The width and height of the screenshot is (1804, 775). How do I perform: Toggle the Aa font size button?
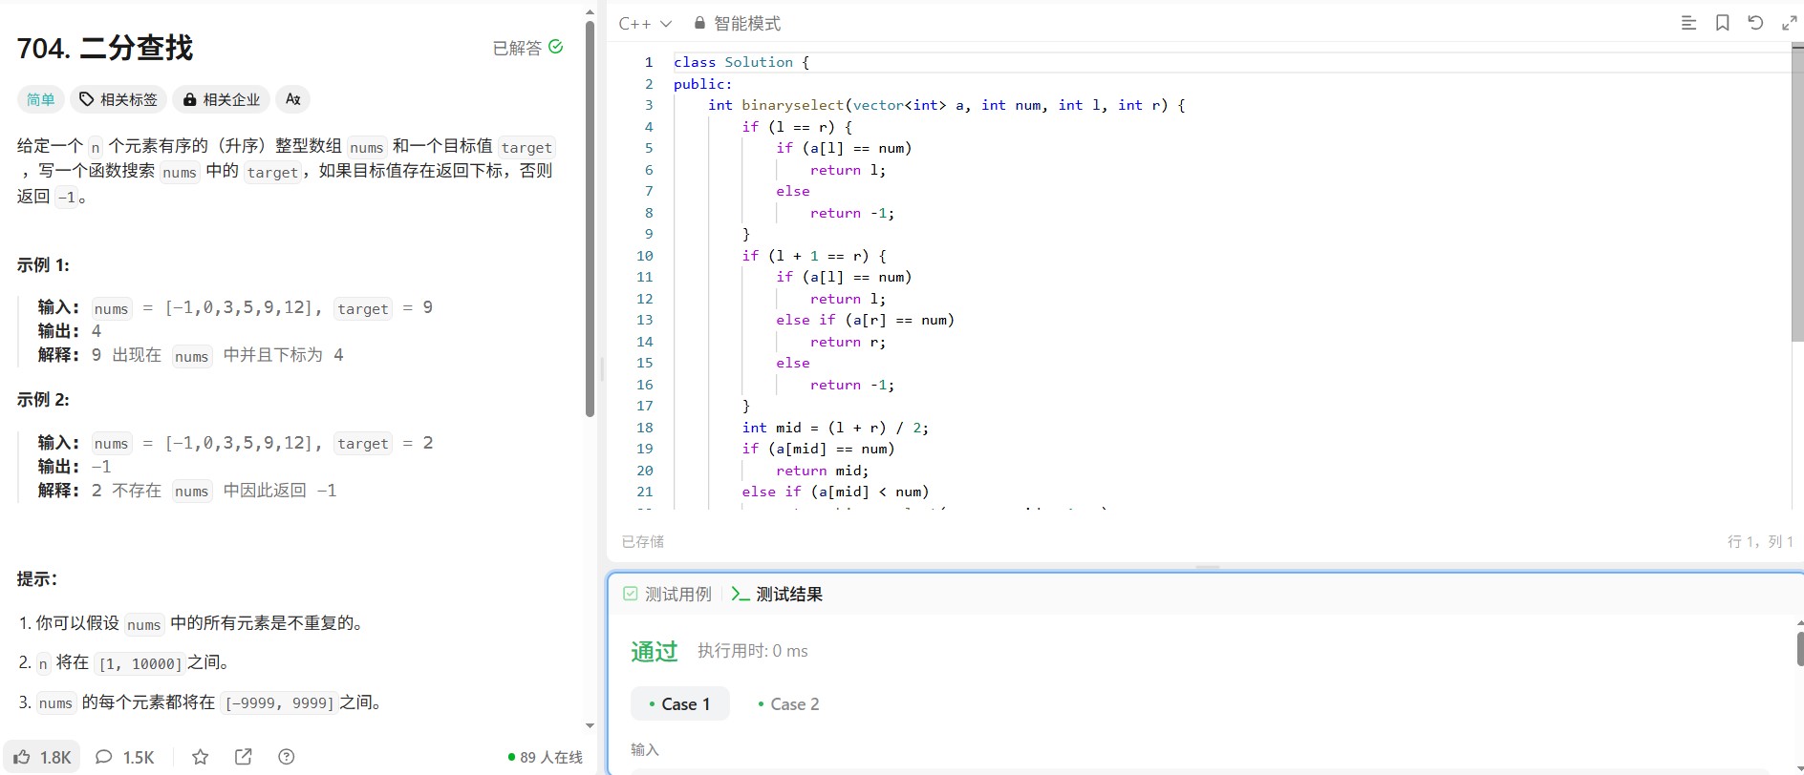(x=292, y=99)
